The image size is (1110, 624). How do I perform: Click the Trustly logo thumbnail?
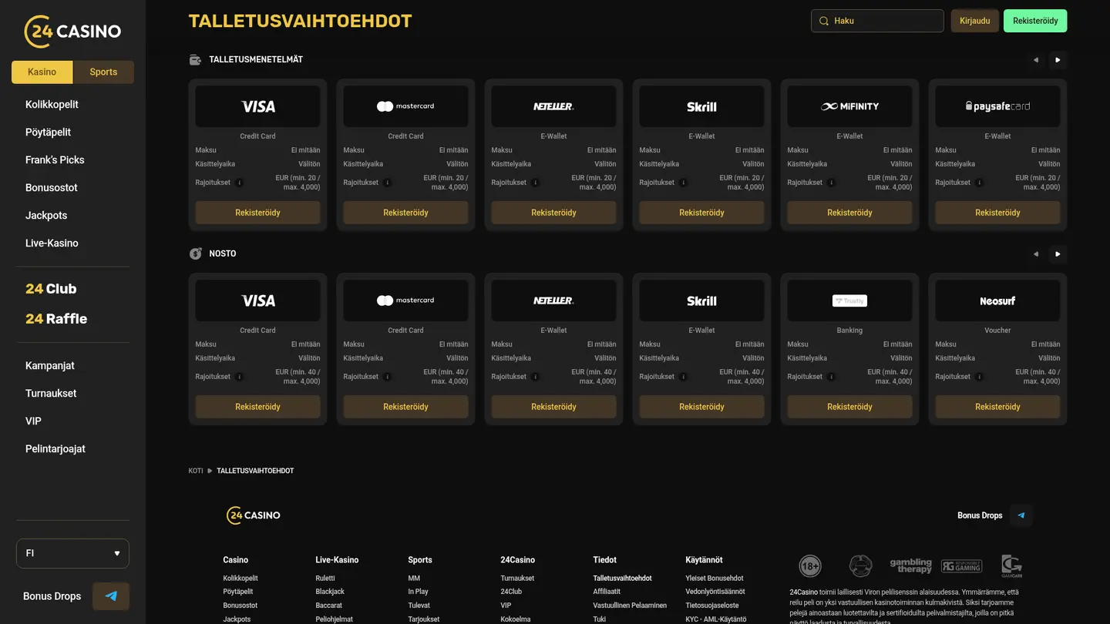point(849,300)
